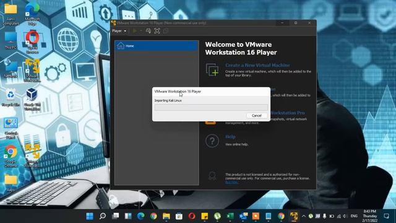The width and height of the screenshot is (396, 223).
Task: Open Task View from the taskbar
Action: pyautogui.click(x=116, y=216)
